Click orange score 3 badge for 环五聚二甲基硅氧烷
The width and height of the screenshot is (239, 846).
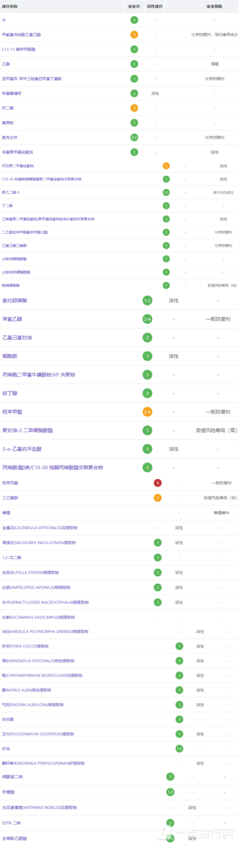tap(166, 166)
